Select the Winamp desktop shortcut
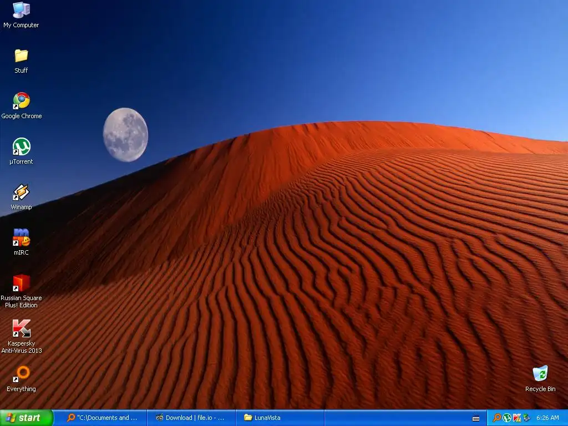The image size is (568, 426). [x=21, y=197]
